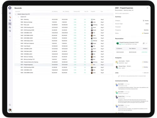Image resolution: width=157 pixels, height=118 pixels.
Task: Click the Prepared status value
Action: coord(145,33)
